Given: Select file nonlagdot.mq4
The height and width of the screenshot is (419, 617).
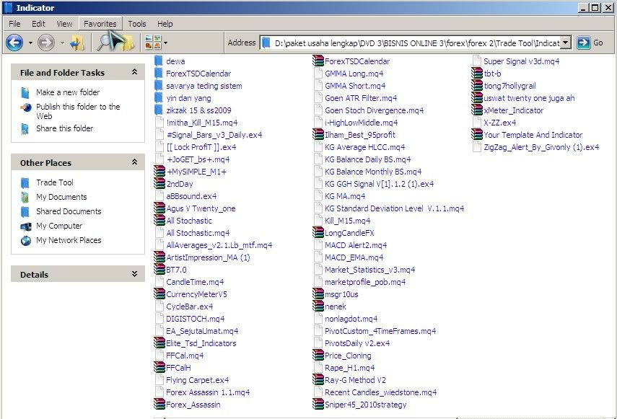Looking at the screenshot, I should [351, 319].
